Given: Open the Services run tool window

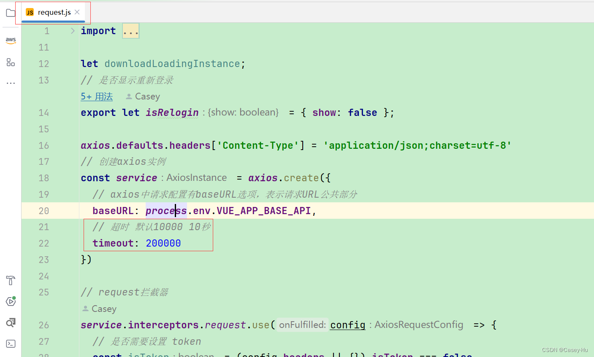Looking at the screenshot, I should click(11, 301).
